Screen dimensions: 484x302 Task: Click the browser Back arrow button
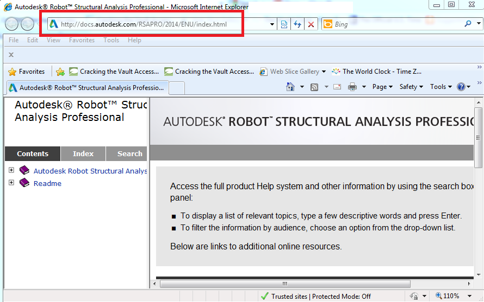click(x=12, y=24)
